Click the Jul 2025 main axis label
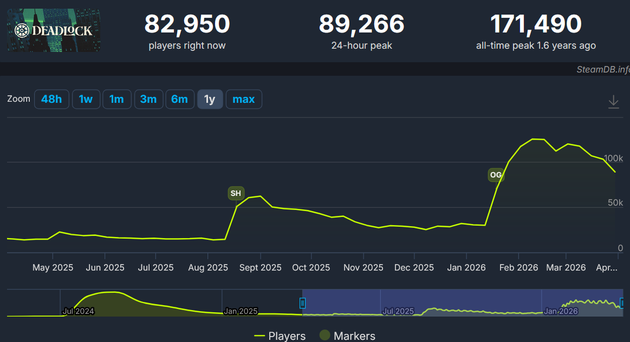Screen dimensions: 630x342 tap(155, 267)
